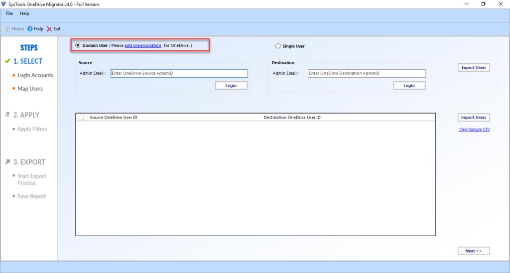The height and width of the screenshot is (273, 510).
Task: Click the Home toolbar icon
Action: 7,29
